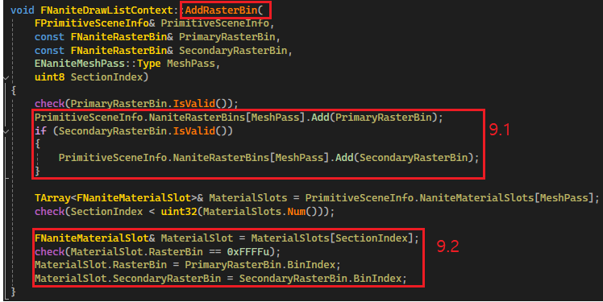This screenshot has width=603, height=302.
Task: Click the Num method call
Action: click(296, 211)
